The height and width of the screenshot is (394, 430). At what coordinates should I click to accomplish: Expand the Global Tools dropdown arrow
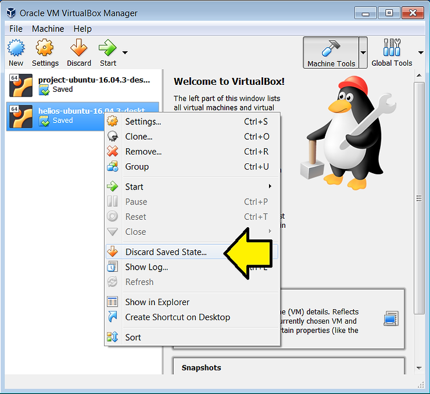coord(421,52)
